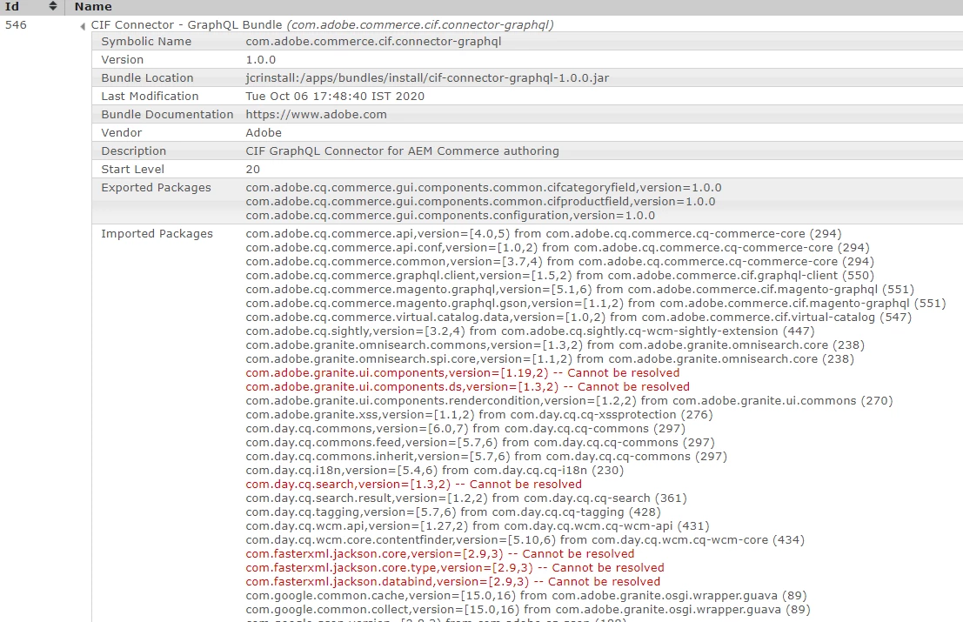Open com.google.common.cache import line
Viewport: 963px width, 622px height.
point(526,596)
